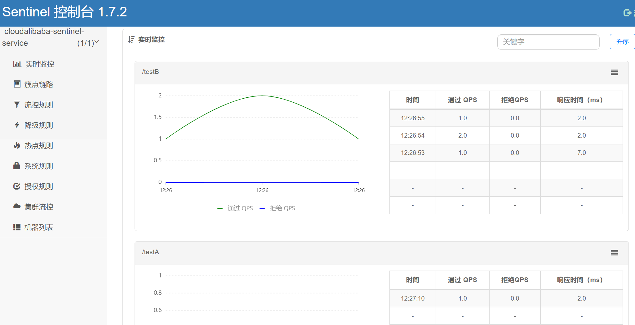Click the logout icon in the header
This screenshot has width=635, height=325.
pos(628,13)
